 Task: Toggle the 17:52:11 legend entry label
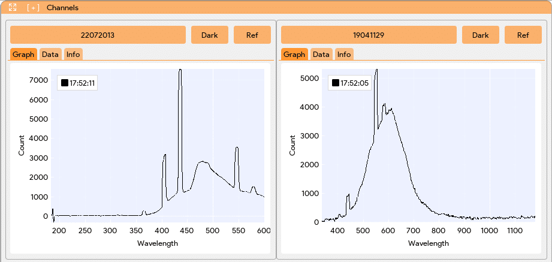click(82, 83)
